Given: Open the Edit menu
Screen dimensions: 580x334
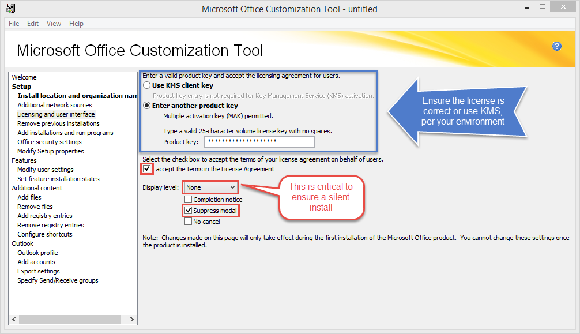Looking at the screenshot, I should (x=32, y=23).
